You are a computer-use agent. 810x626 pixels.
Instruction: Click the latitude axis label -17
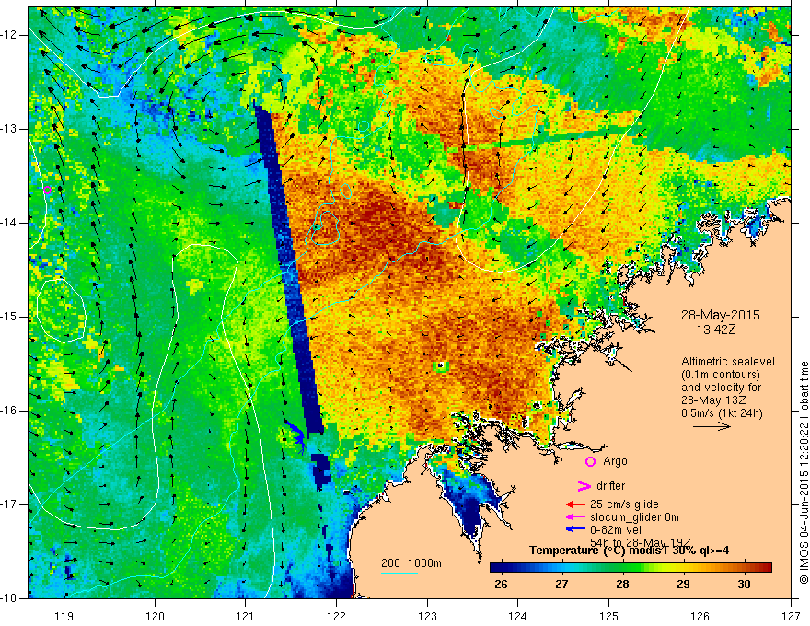tap(9, 504)
